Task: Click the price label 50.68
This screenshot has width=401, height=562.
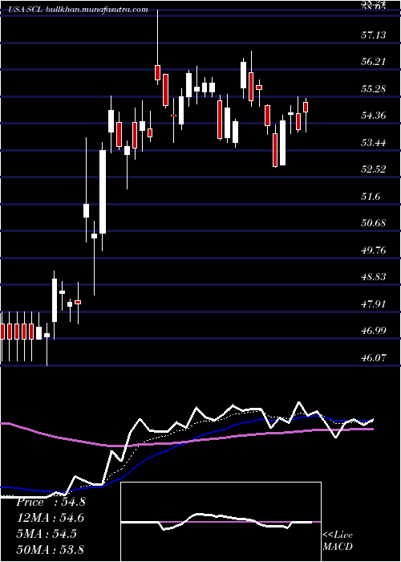Action: coord(375,223)
